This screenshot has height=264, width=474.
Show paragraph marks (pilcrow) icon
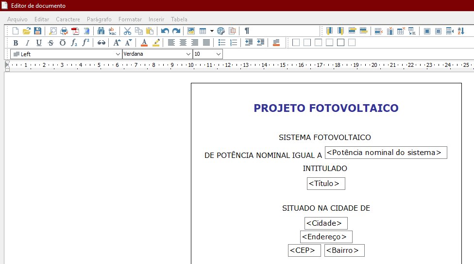tap(247, 31)
